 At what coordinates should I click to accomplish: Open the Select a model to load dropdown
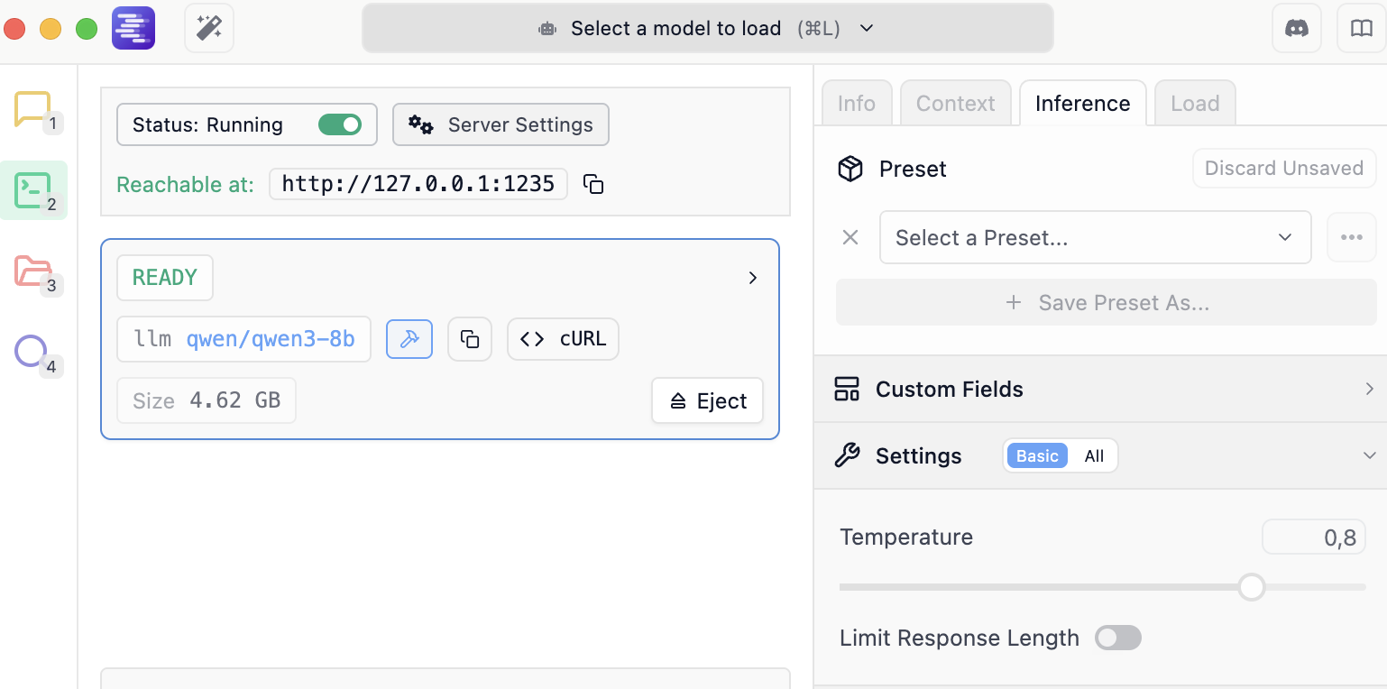click(x=707, y=29)
